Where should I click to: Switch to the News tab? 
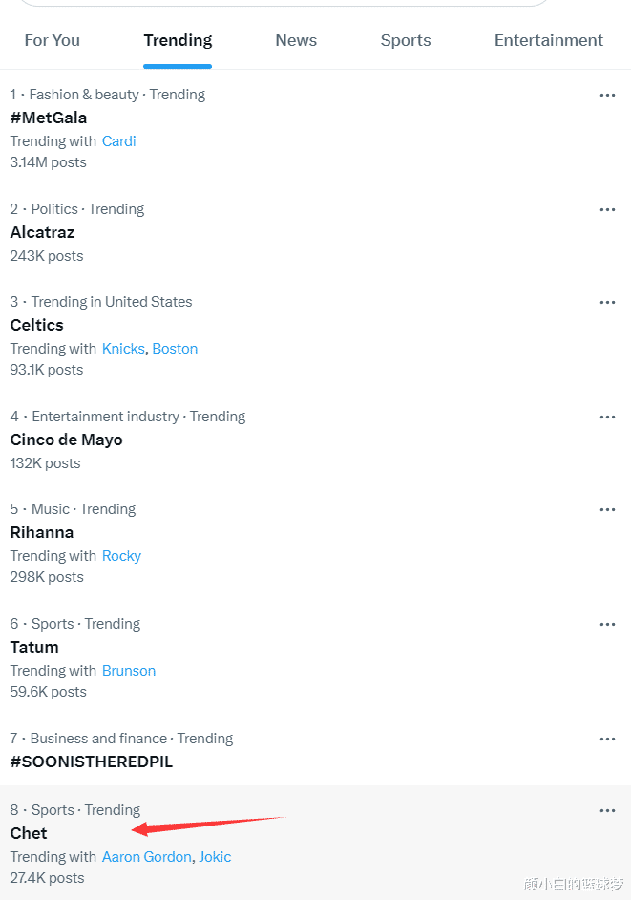coord(296,40)
